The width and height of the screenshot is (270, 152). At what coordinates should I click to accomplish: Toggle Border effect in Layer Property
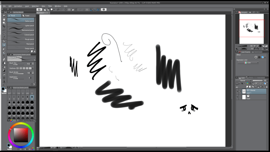[256, 57]
